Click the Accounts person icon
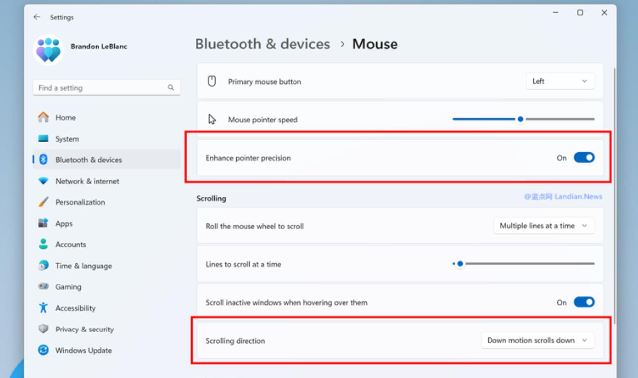Image resolution: width=638 pixels, height=378 pixels. (x=44, y=244)
